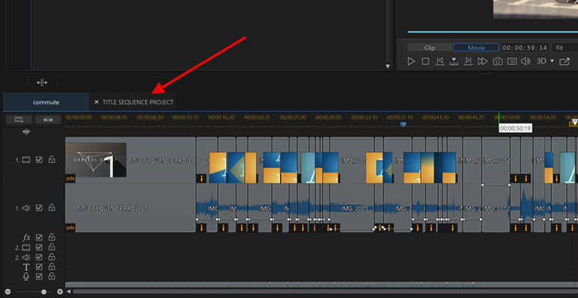
Task: Disable the fx track checkbox
Action: [39, 238]
